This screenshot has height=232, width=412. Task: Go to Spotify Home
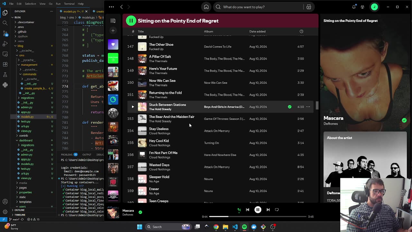pos(206,7)
